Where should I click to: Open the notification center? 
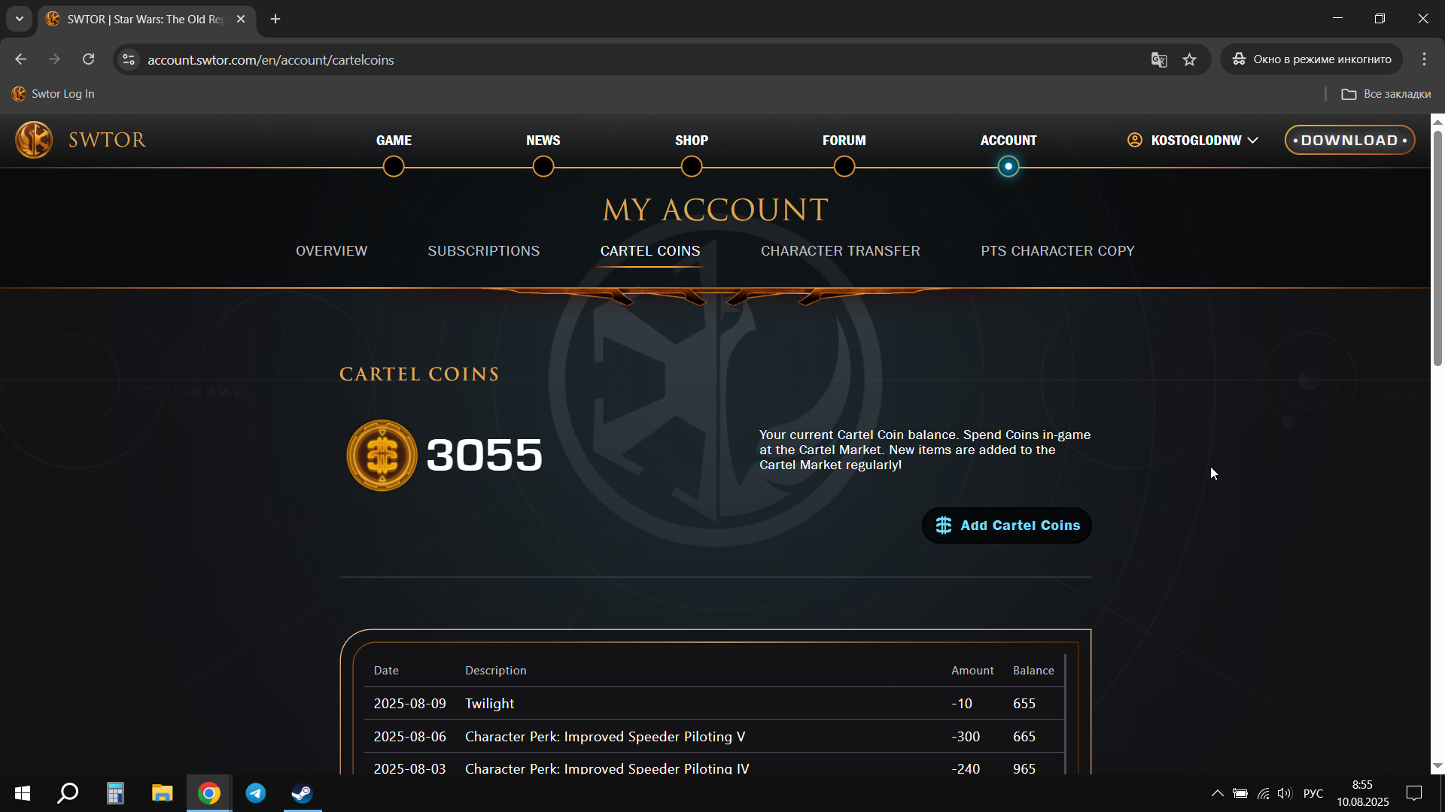[1414, 793]
